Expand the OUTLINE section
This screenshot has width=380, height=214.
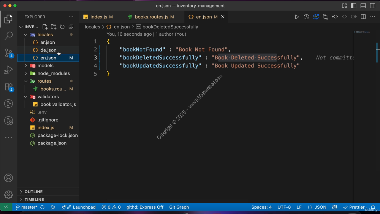[33, 192]
